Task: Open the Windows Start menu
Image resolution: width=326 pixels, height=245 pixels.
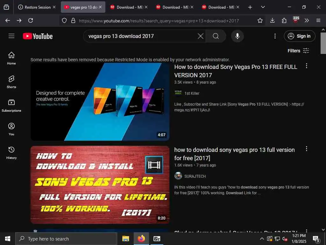Action: (8, 239)
